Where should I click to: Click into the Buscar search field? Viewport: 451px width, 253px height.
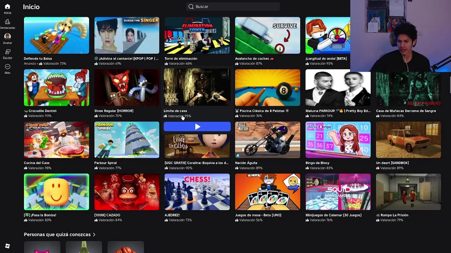tap(233, 7)
